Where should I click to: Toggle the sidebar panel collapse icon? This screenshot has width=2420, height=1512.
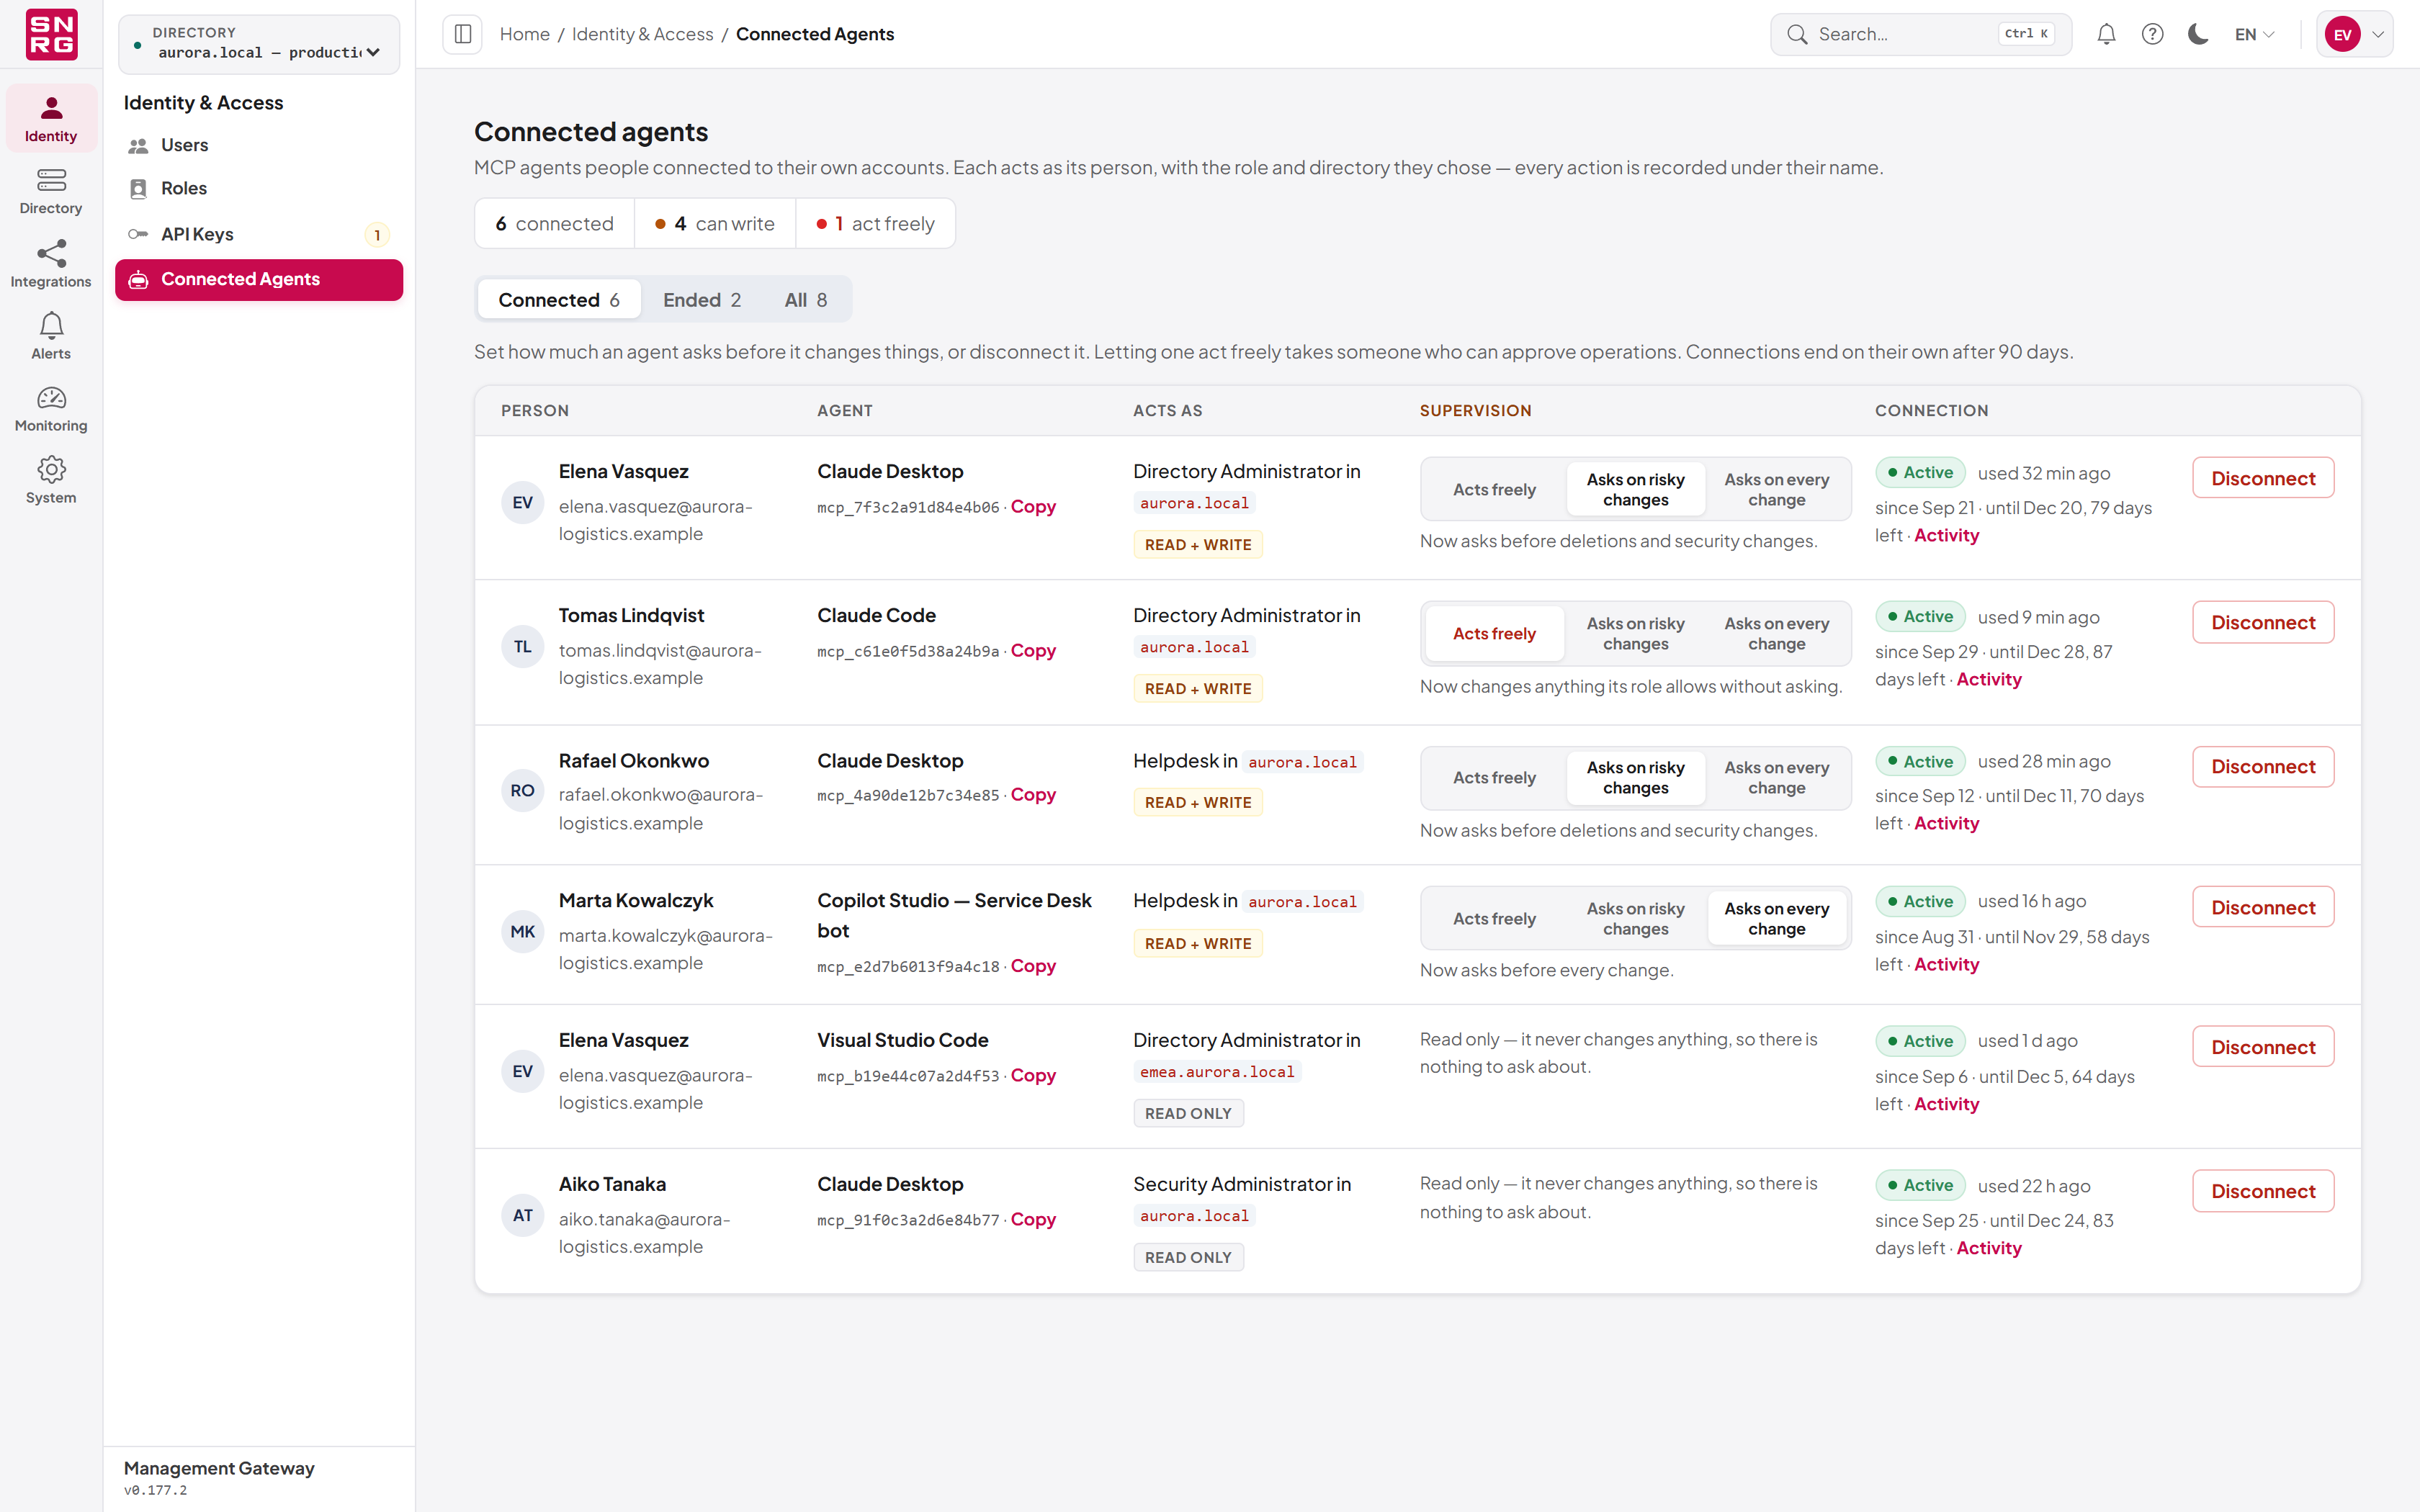tap(463, 34)
